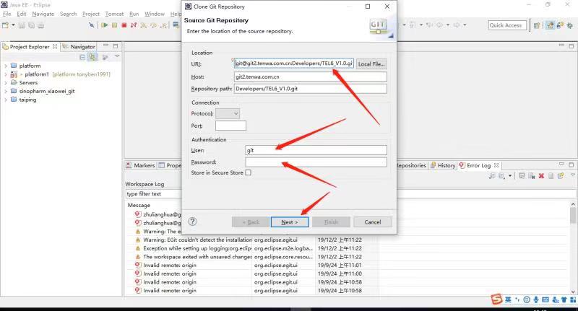Open the Navigate menu
This screenshot has width=578, height=311.
tap(43, 14)
